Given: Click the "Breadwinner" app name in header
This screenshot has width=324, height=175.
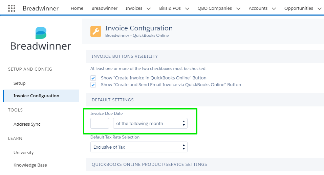Looking at the screenshot, I should [41, 8].
